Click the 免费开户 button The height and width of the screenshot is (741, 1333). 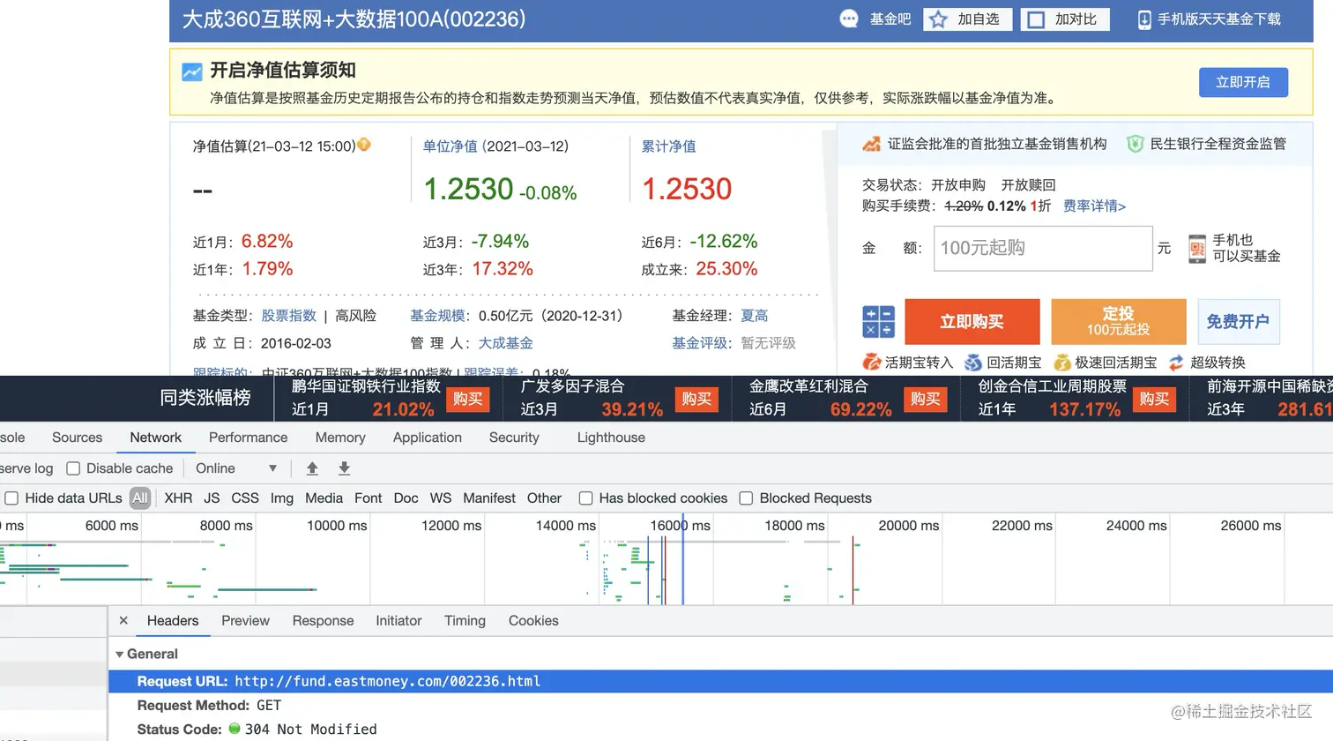(x=1238, y=322)
